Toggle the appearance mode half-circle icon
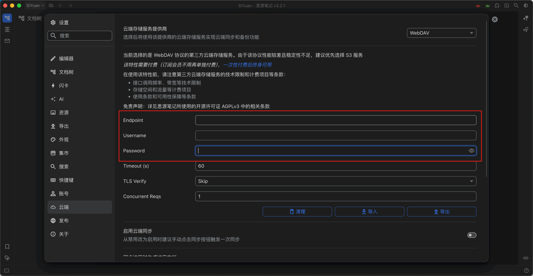The height and width of the screenshot is (276, 533). [526, 5]
